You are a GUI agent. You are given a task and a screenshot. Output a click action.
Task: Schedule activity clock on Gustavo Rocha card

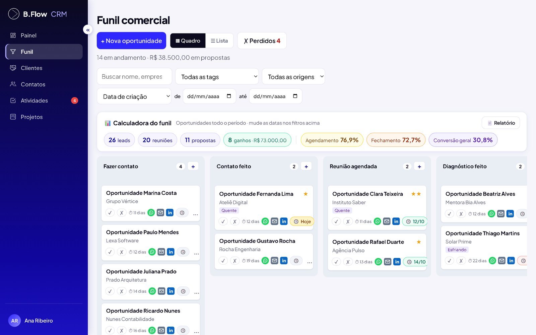point(296,261)
